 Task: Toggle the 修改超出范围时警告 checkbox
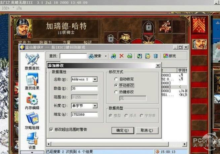click(51, 129)
